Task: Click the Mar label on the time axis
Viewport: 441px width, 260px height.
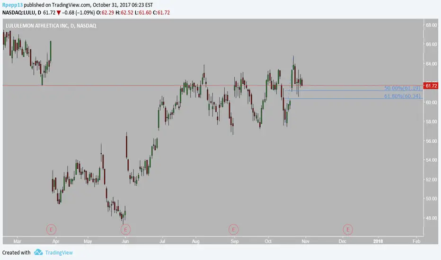Action: [17, 241]
